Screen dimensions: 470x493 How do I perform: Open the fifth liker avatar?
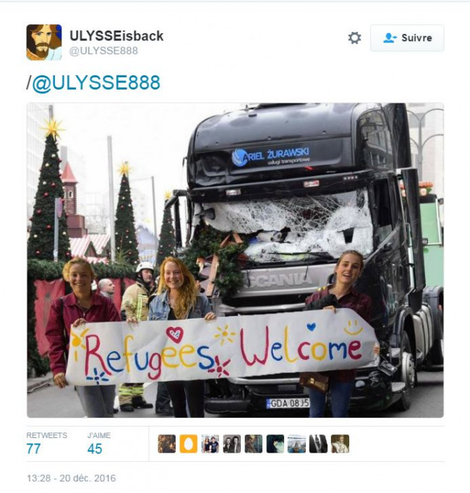point(254,444)
